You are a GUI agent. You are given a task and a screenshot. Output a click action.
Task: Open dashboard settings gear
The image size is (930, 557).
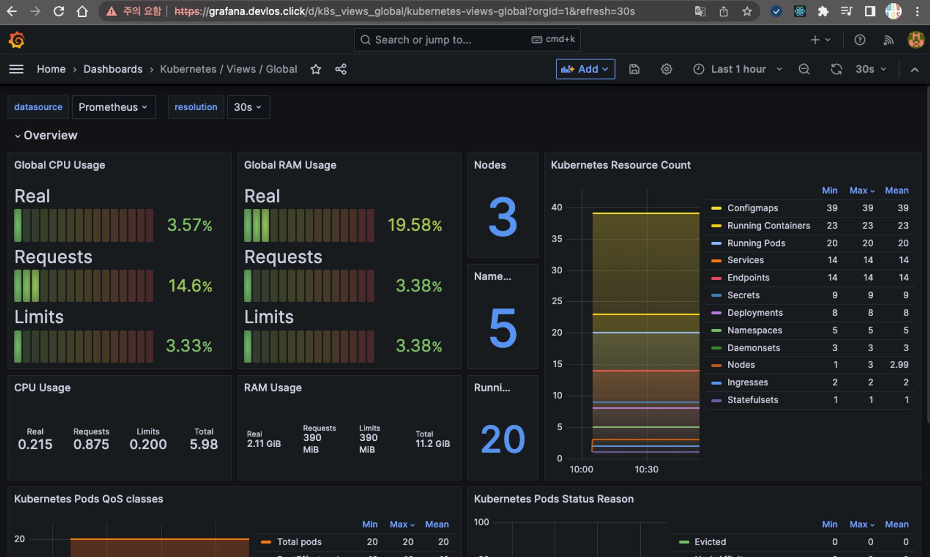tap(666, 69)
